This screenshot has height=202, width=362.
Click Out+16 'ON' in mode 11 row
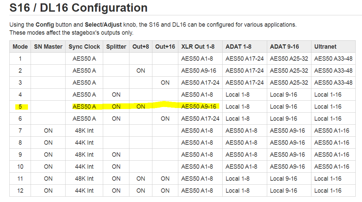pyautogui.click(x=165, y=179)
